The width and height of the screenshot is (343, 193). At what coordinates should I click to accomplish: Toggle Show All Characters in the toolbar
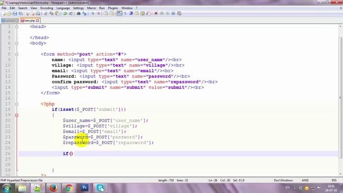pos(125,13)
